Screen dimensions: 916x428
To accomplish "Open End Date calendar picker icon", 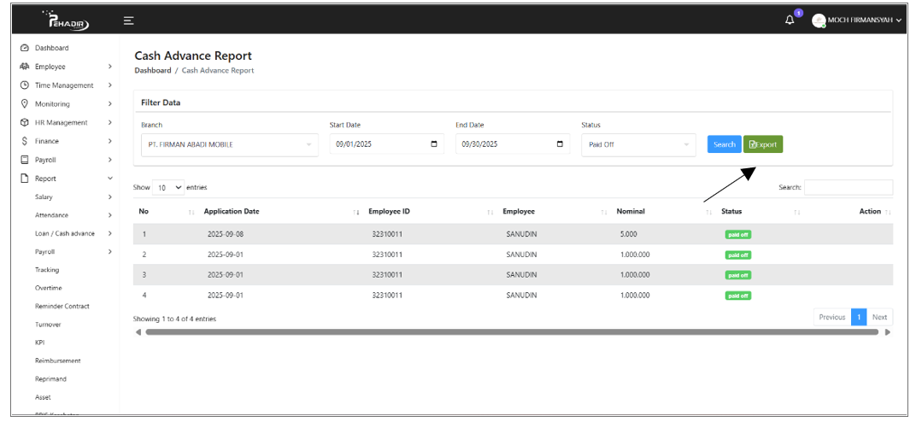I will [x=560, y=144].
